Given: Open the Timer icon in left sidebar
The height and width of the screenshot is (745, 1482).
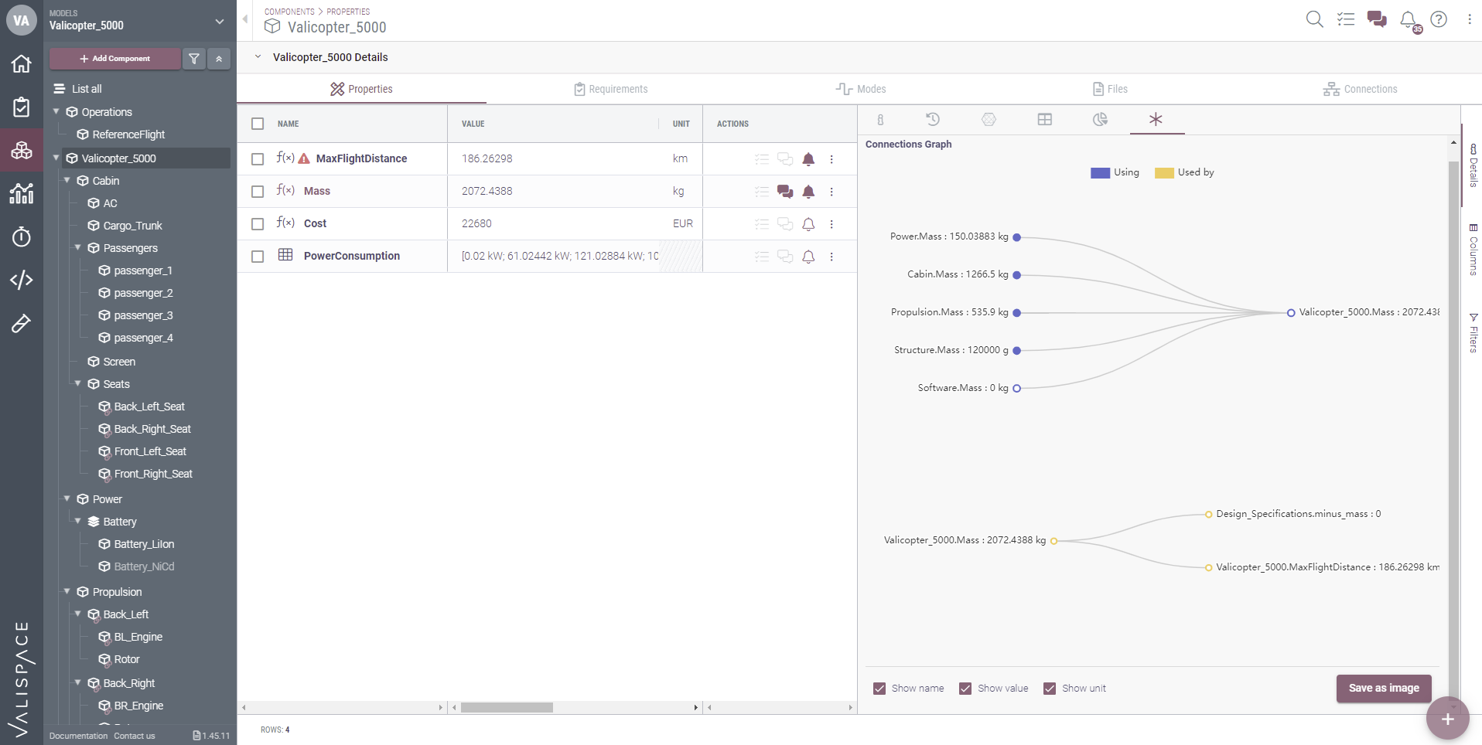Looking at the screenshot, I should coord(21,237).
